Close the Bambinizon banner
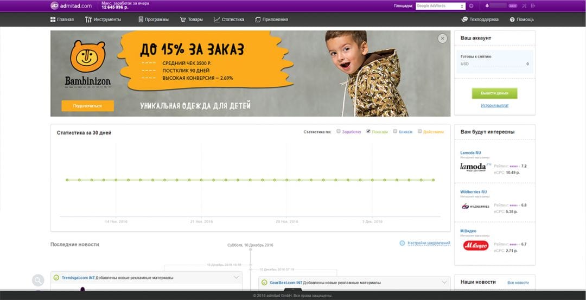 click(443, 39)
